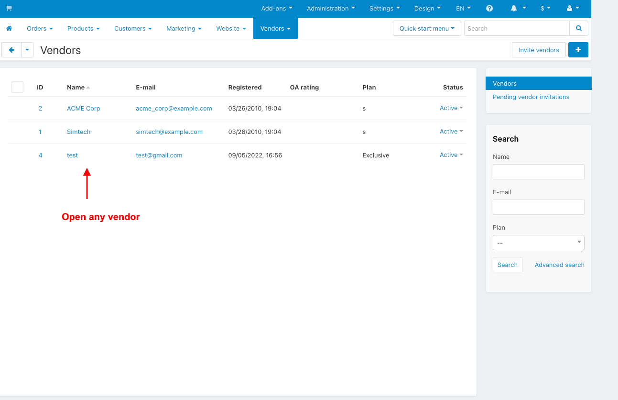Open the user account icon menu

[573, 9]
